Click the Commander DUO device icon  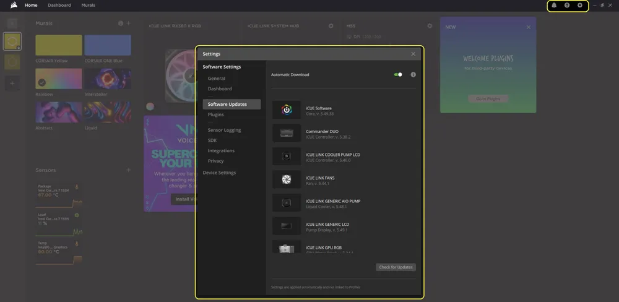click(x=287, y=133)
